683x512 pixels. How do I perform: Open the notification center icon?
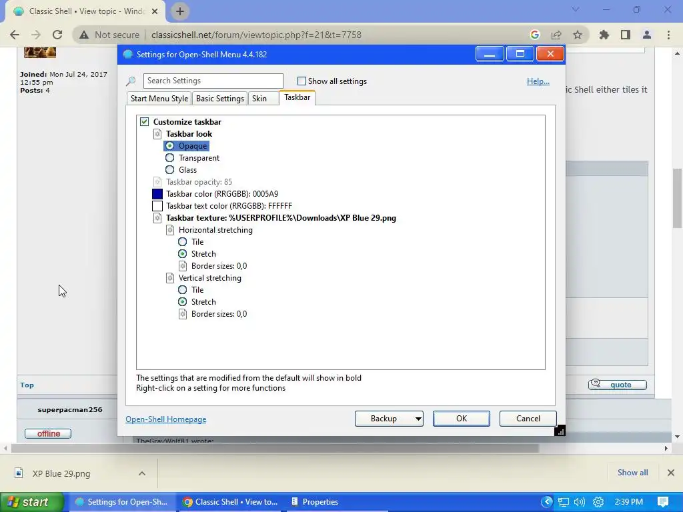click(x=663, y=502)
